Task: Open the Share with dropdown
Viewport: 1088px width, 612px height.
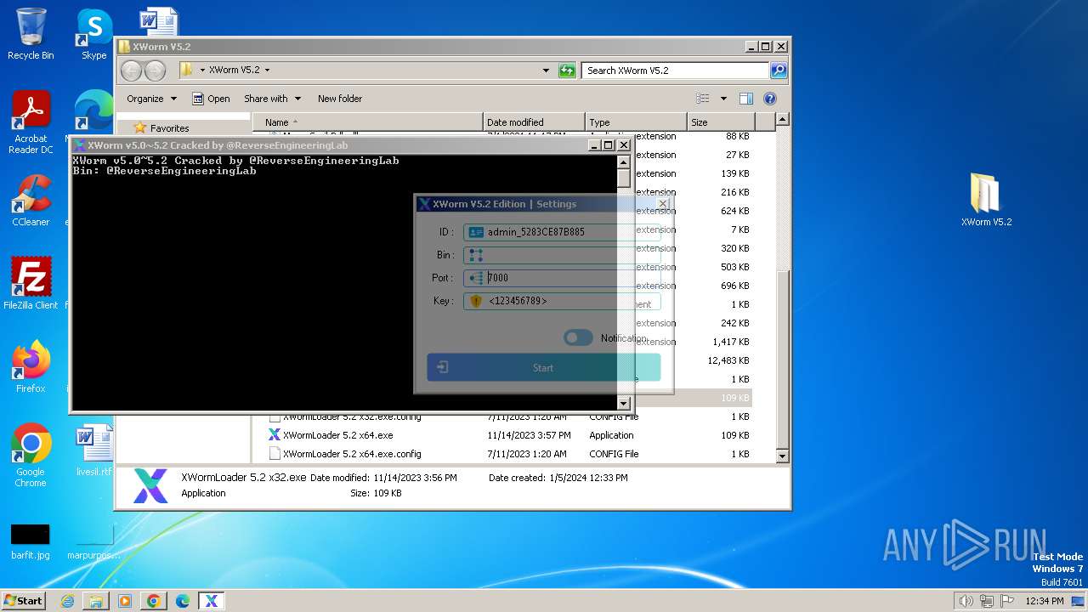Action: 272,99
